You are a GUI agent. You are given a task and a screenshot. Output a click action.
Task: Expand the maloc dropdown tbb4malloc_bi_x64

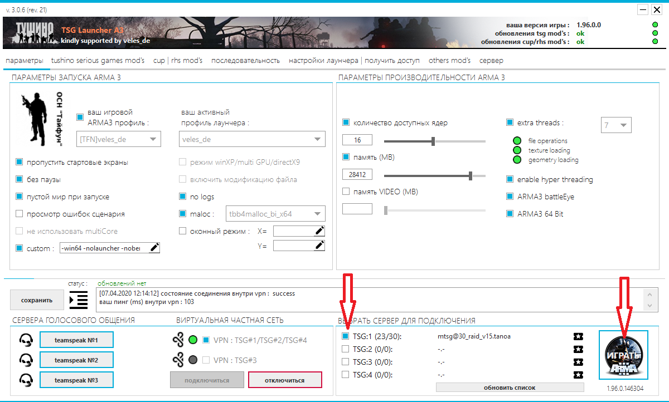(274, 213)
